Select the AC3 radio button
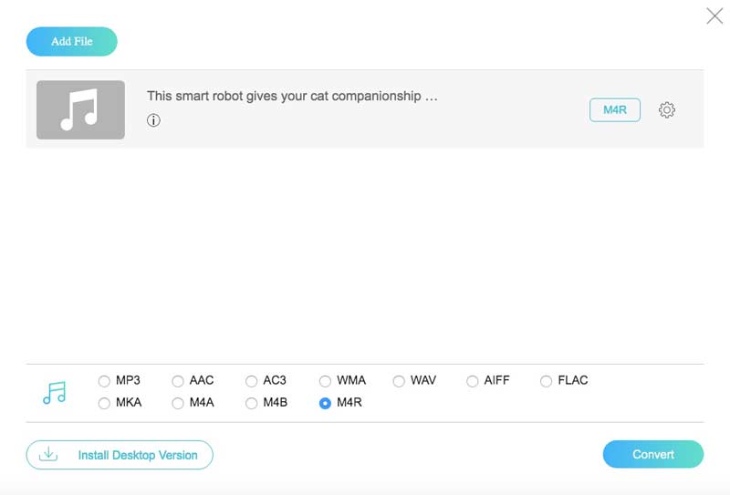 (x=251, y=381)
